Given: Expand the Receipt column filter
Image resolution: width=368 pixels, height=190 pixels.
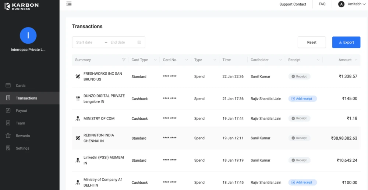Looking at the screenshot, I should [x=318, y=60].
